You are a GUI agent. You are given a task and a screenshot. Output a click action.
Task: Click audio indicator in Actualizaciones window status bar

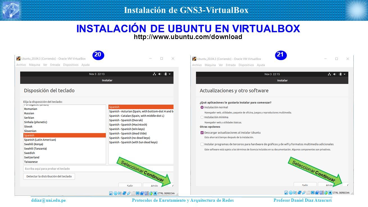pyautogui.click(x=295, y=193)
